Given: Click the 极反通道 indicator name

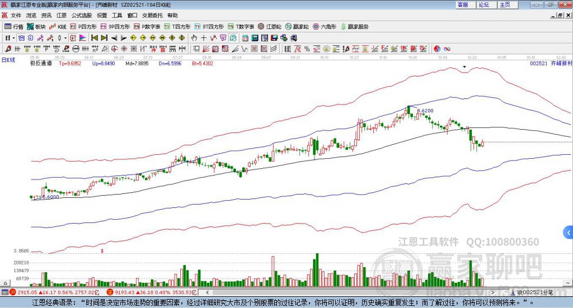Looking at the screenshot, I should tap(41, 64).
